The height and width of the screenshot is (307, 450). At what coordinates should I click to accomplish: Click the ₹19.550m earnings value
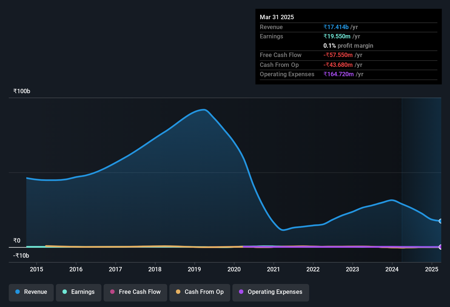pyautogui.click(x=337, y=36)
